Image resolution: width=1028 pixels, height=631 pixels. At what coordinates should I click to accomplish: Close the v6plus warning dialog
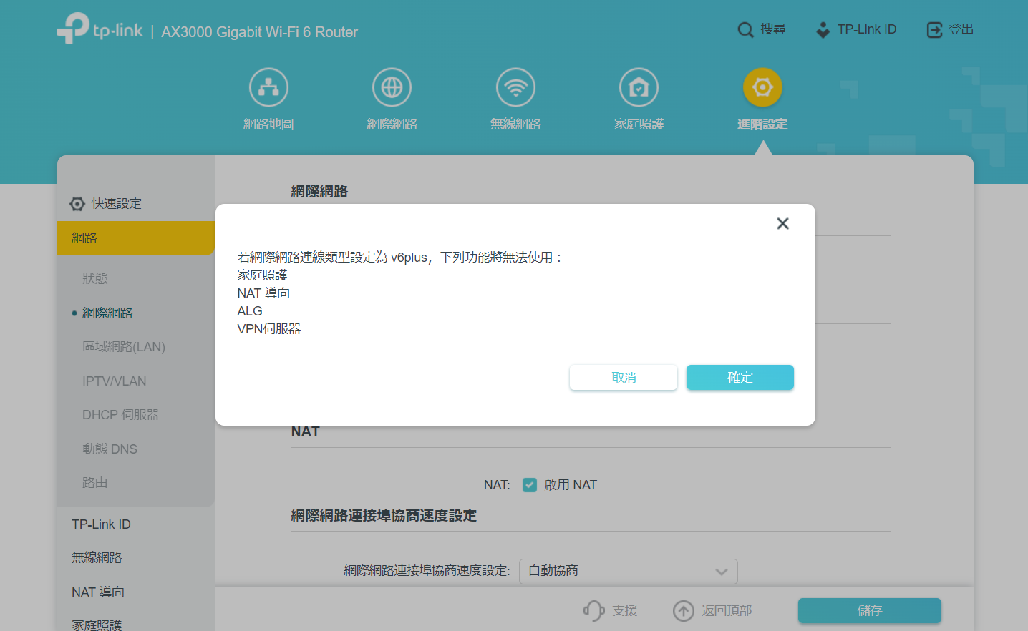tap(782, 223)
